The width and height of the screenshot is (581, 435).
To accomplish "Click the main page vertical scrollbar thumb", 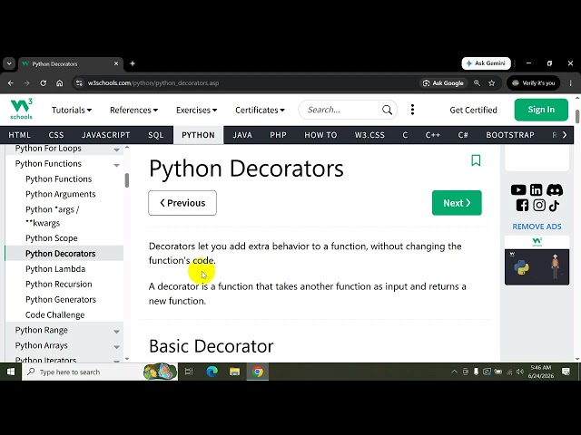I will click(x=577, y=117).
